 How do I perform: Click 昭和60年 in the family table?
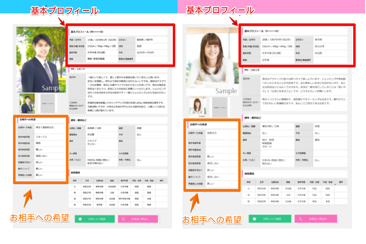tap(262, 201)
